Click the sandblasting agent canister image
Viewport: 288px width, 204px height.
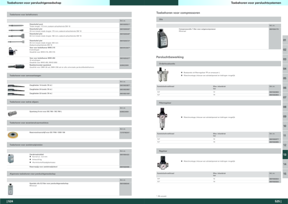11,159
